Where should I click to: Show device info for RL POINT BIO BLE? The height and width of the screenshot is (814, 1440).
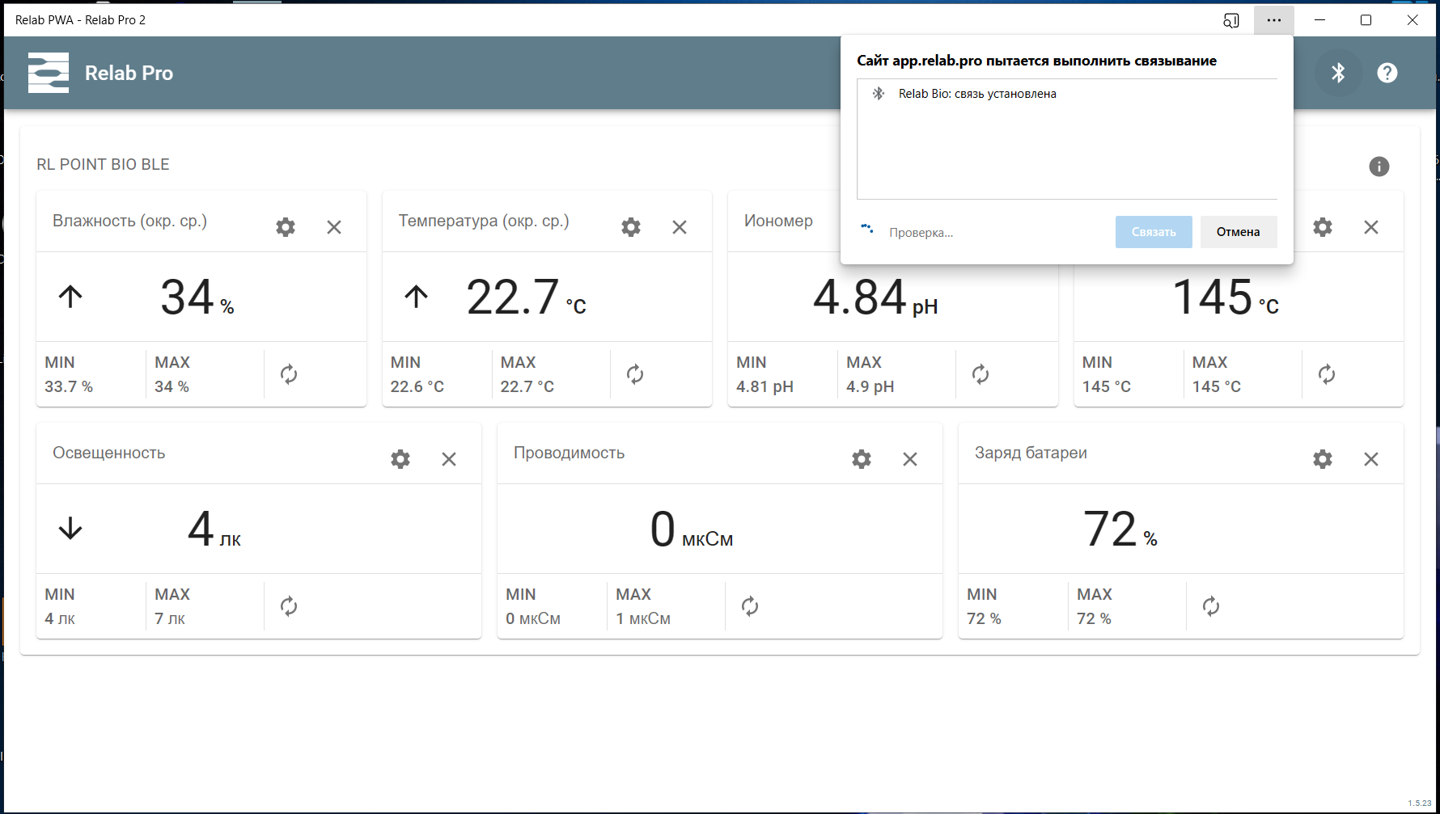coord(1379,167)
